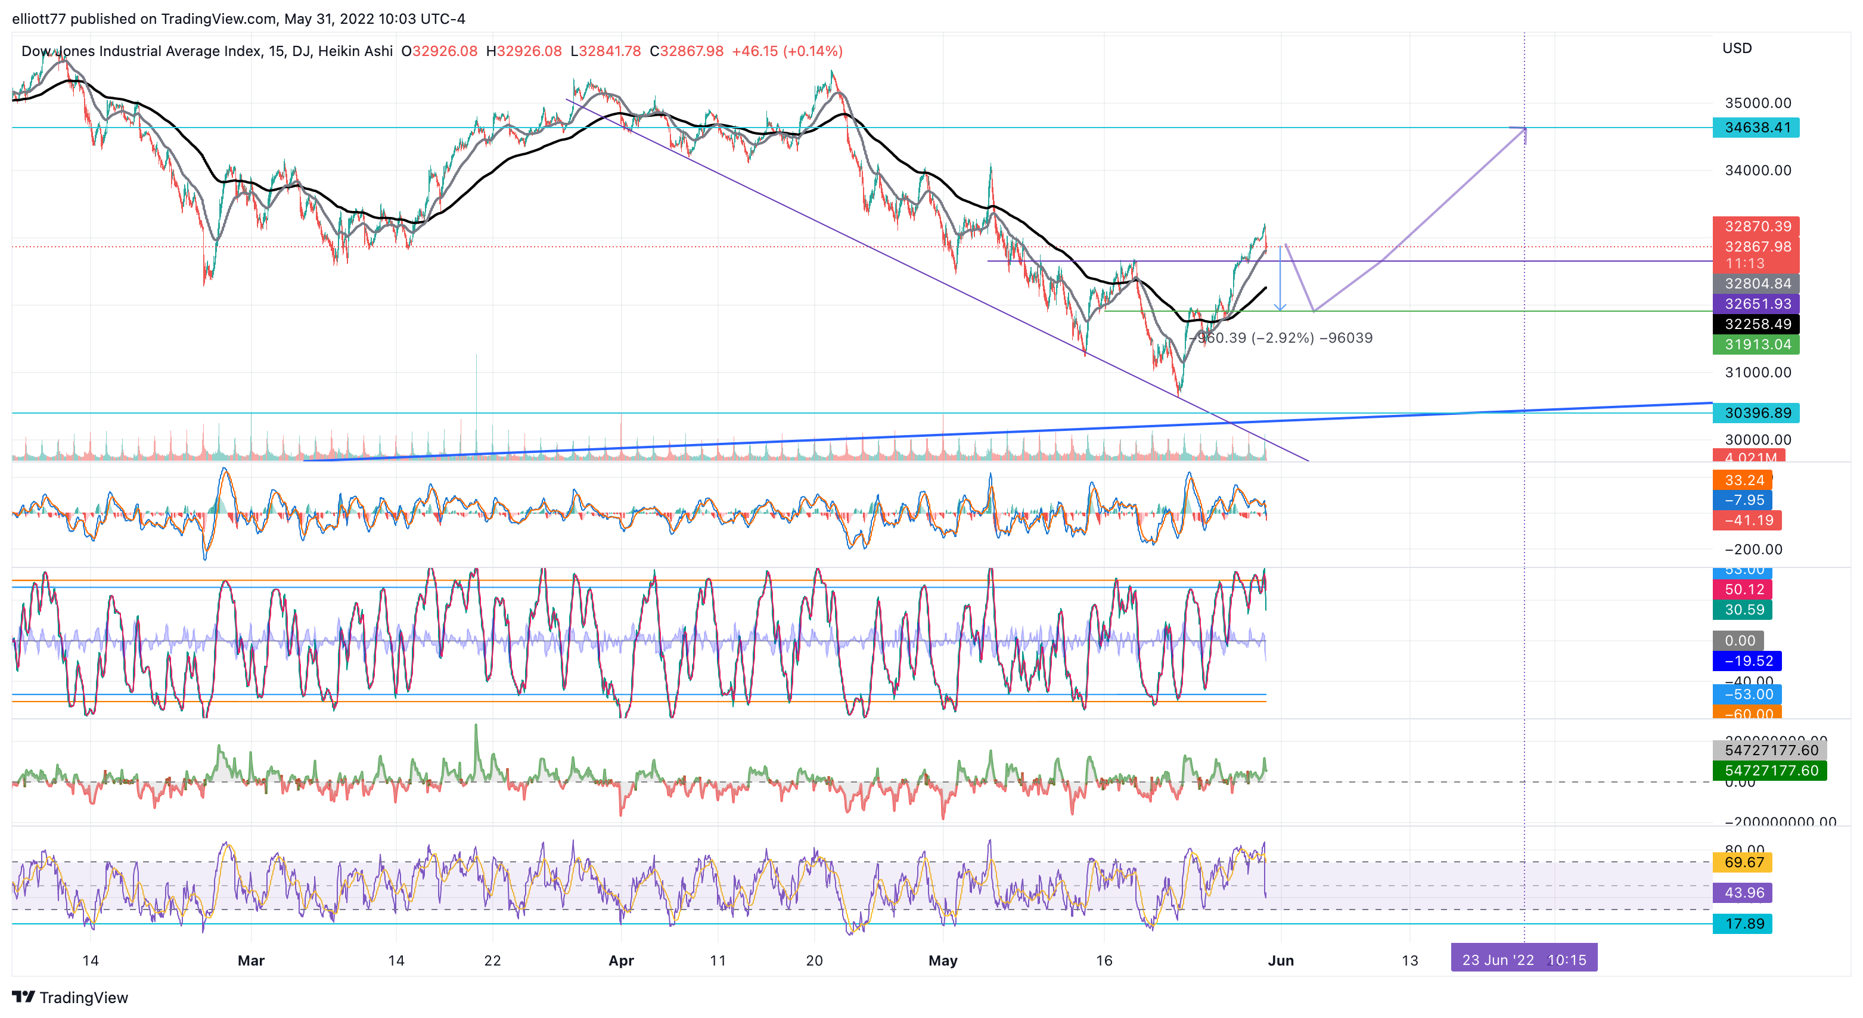This screenshot has width=1863, height=1018.
Task: Click the -7.95 blue indicator value
Action: click(1742, 500)
